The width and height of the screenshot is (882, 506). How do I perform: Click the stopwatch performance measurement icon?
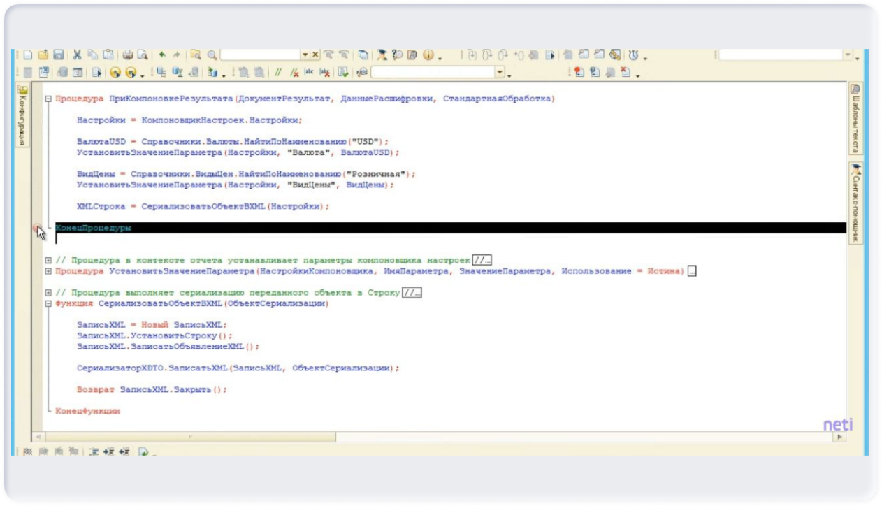point(633,55)
